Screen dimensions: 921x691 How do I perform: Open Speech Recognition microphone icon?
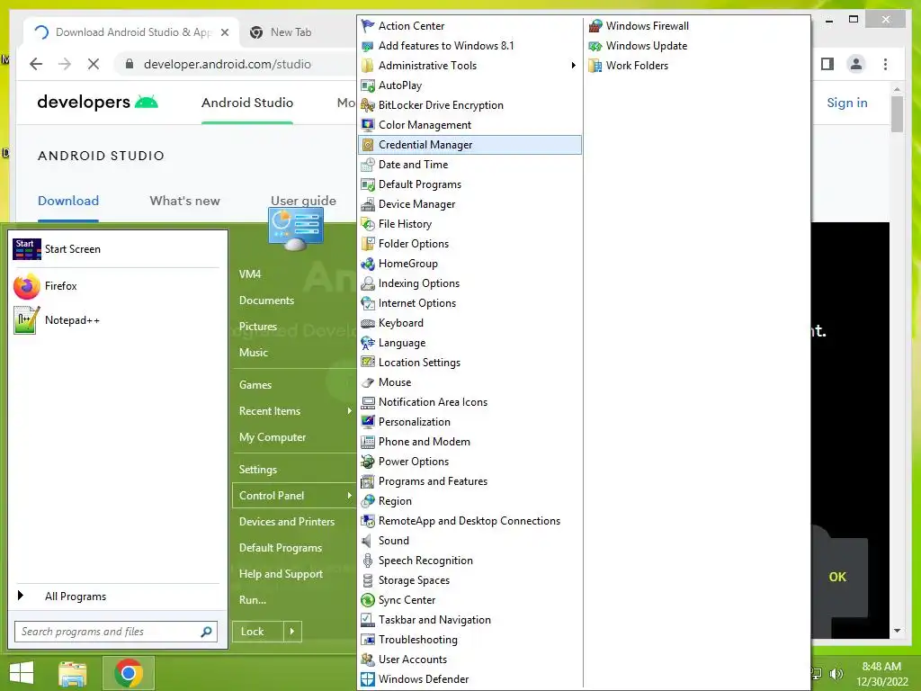[x=368, y=561]
